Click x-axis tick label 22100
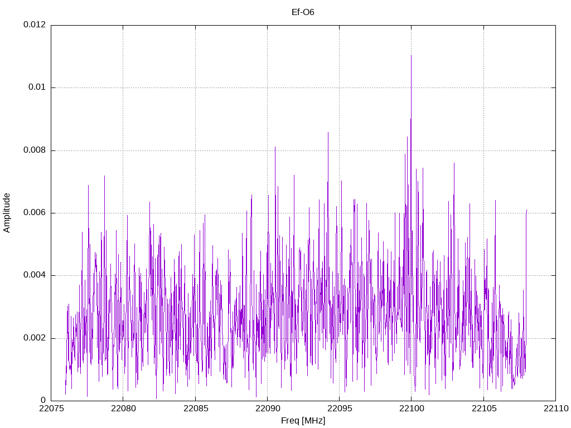This screenshot has width=571, height=428. [412, 408]
